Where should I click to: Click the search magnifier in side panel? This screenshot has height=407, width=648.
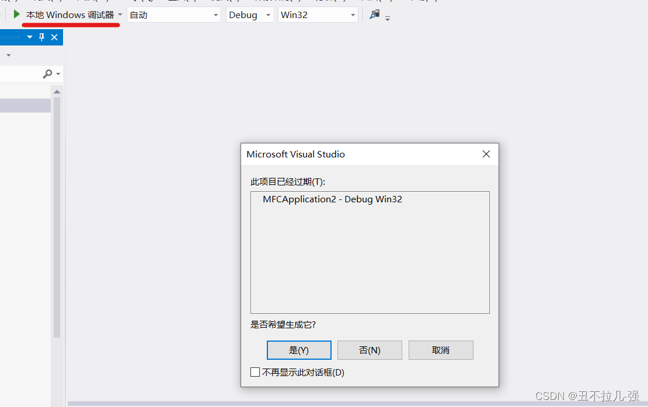click(47, 74)
